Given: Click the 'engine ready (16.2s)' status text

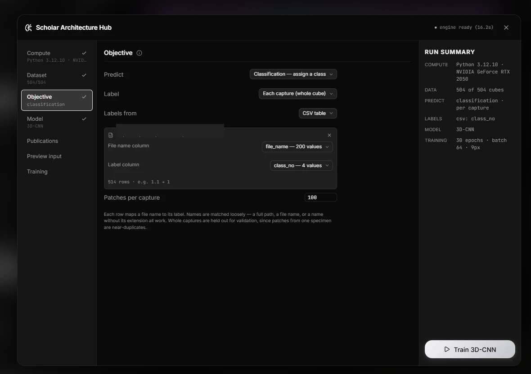Looking at the screenshot, I should [x=466, y=27].
